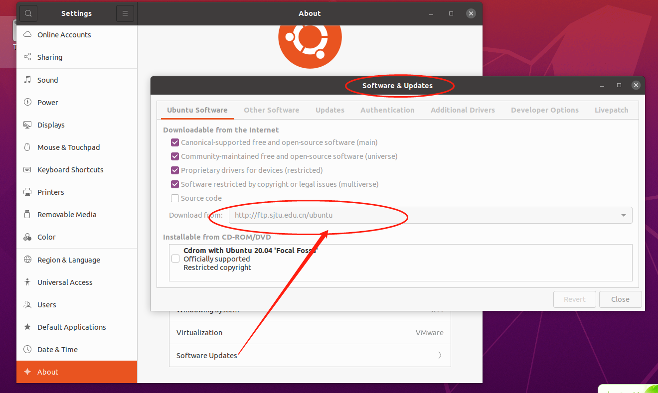Close the Software & Updates dialog via Close button

pyautogui.click(x=620, y=299)
